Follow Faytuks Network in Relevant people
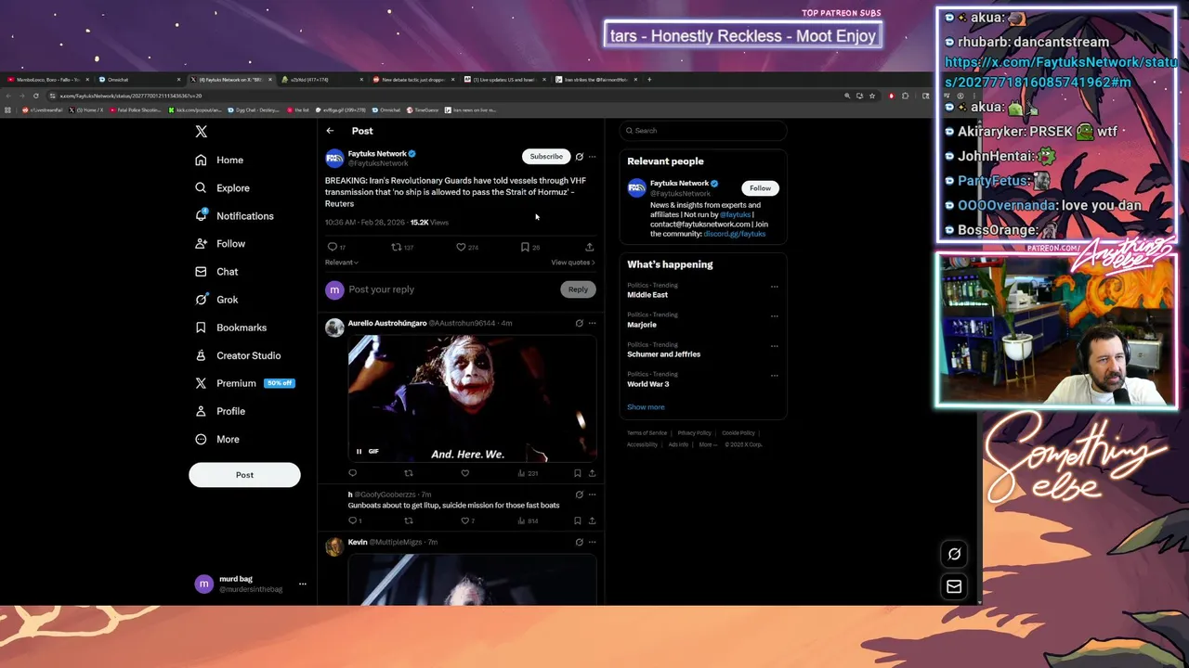The width and height of the screenshot is (1189, 668). pyautogui.click(x=760, y=188)
